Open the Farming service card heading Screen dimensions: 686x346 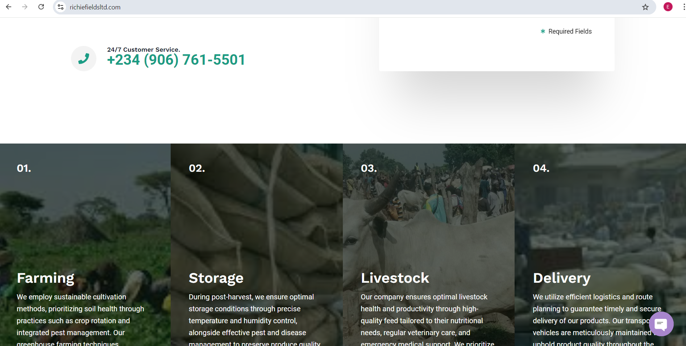[x=46, y=278]
